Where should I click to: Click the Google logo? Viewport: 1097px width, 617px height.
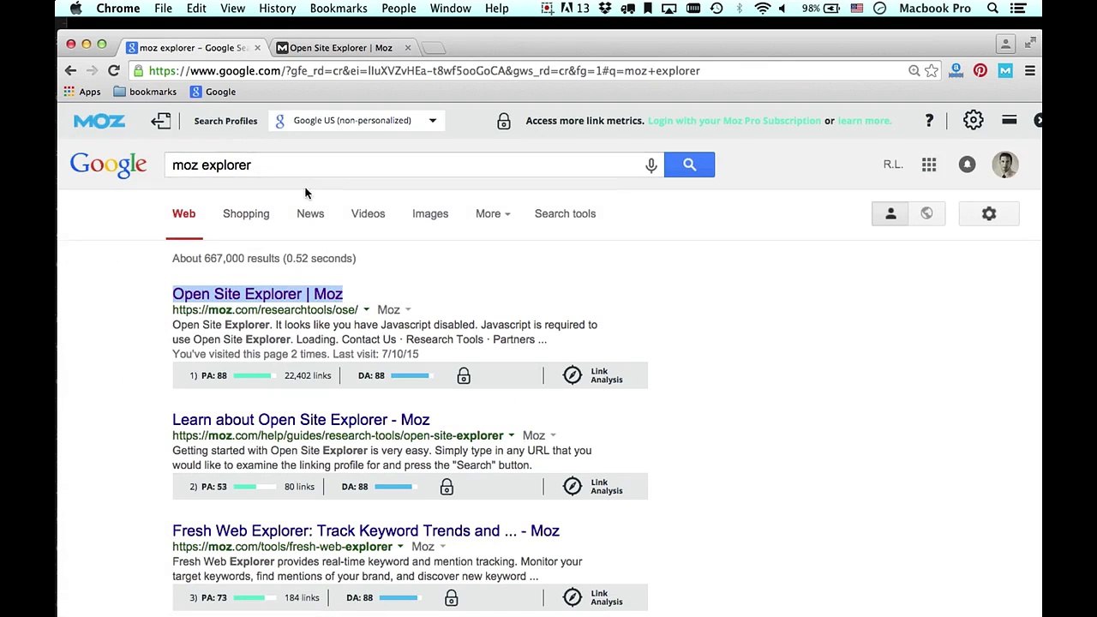108,165
